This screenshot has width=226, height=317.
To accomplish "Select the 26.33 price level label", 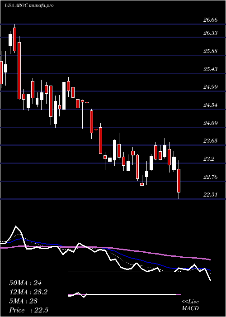I will pyautogui.click(x=210, y=33).
